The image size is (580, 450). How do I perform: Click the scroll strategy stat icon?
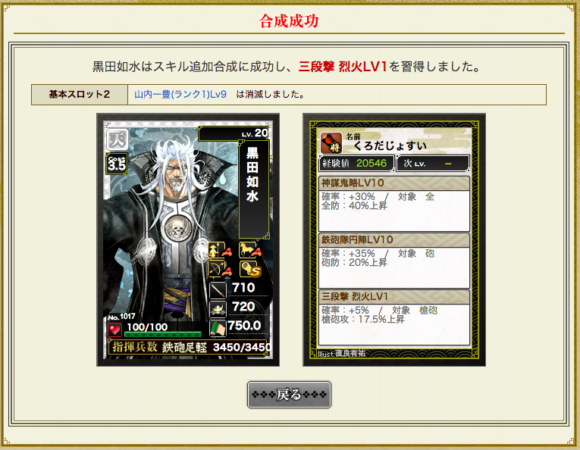click(x=218, y=328)
